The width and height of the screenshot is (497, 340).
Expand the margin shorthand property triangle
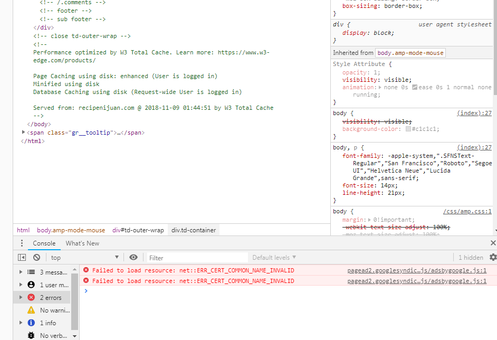click(x=369, y=220)
